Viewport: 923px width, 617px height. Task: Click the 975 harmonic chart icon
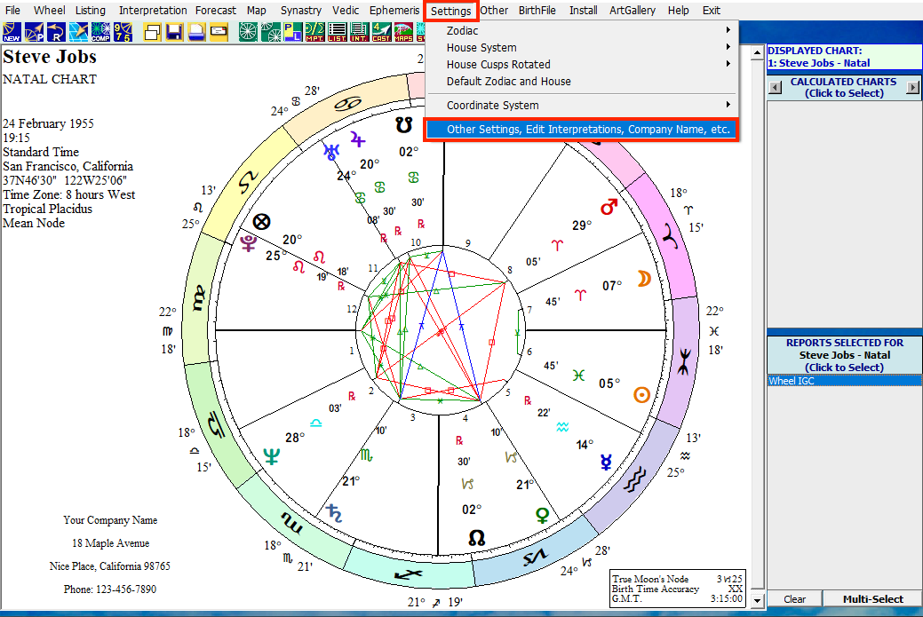[x=123, y=32]
